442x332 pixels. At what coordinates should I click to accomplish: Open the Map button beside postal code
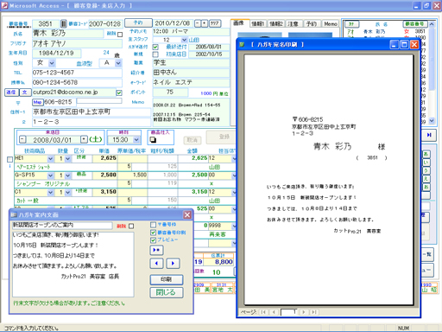pos(37,102)
